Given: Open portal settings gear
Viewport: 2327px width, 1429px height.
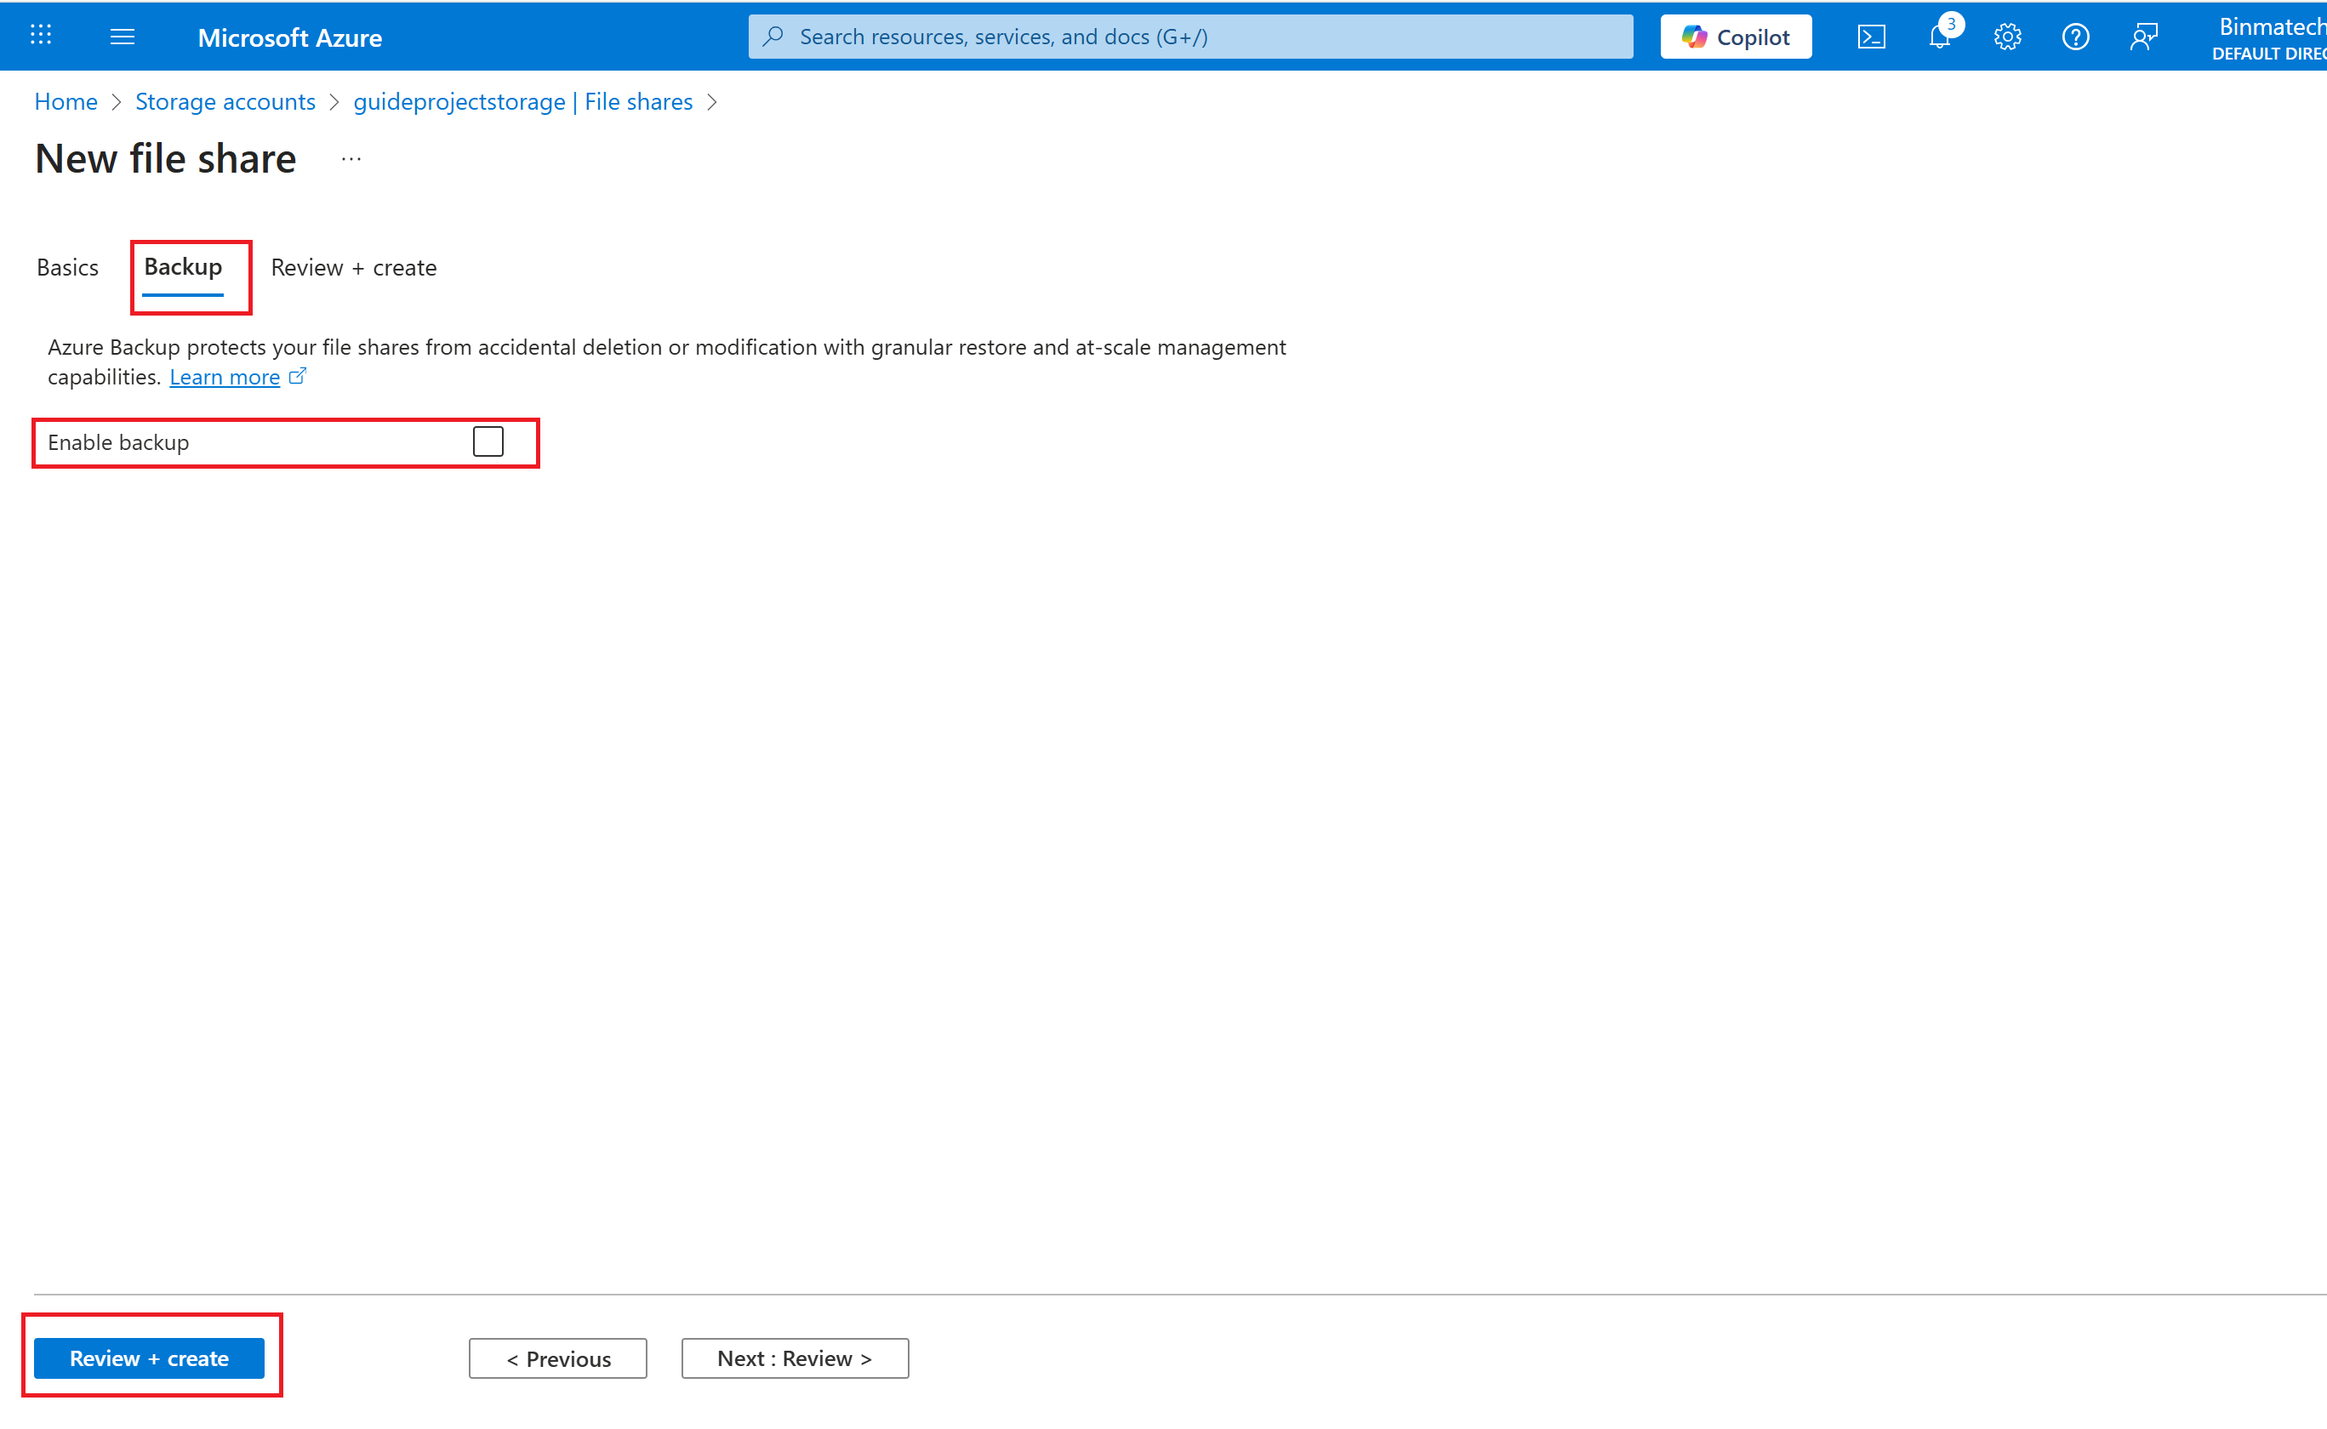Looking at the screenshot, I should (x=2006, y=37).
